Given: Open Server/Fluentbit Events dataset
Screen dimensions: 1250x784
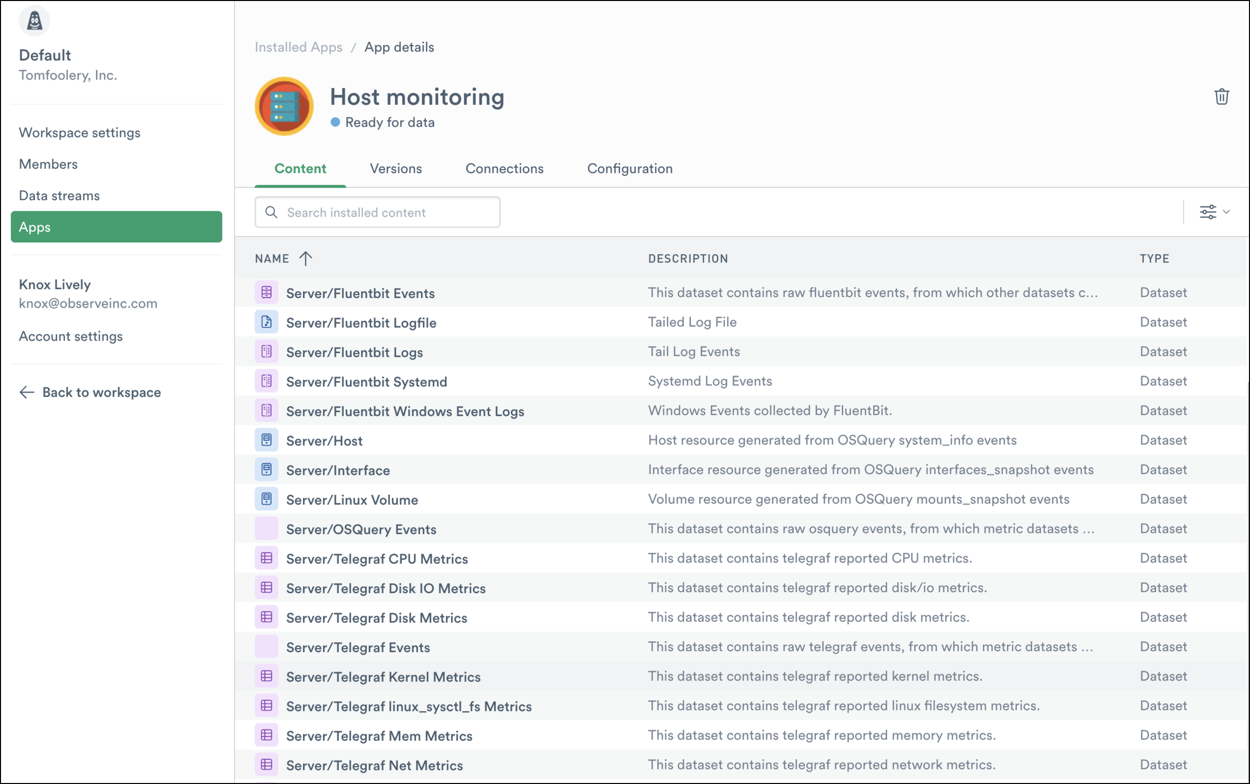Looking at the screenshot, I should click(x=360, y=294).
